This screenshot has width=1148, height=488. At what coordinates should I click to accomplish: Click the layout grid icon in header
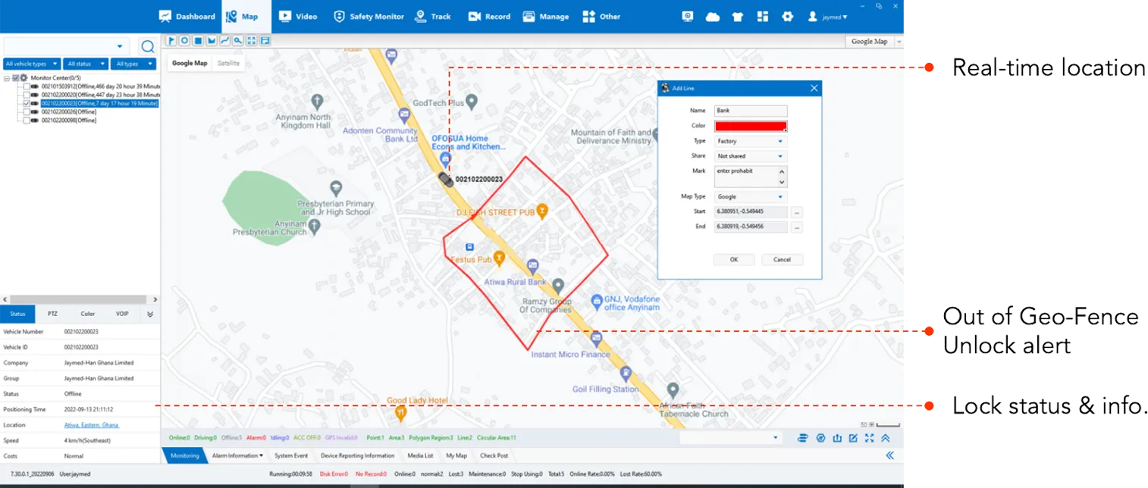pyautogui.click(x=763, y=16)
